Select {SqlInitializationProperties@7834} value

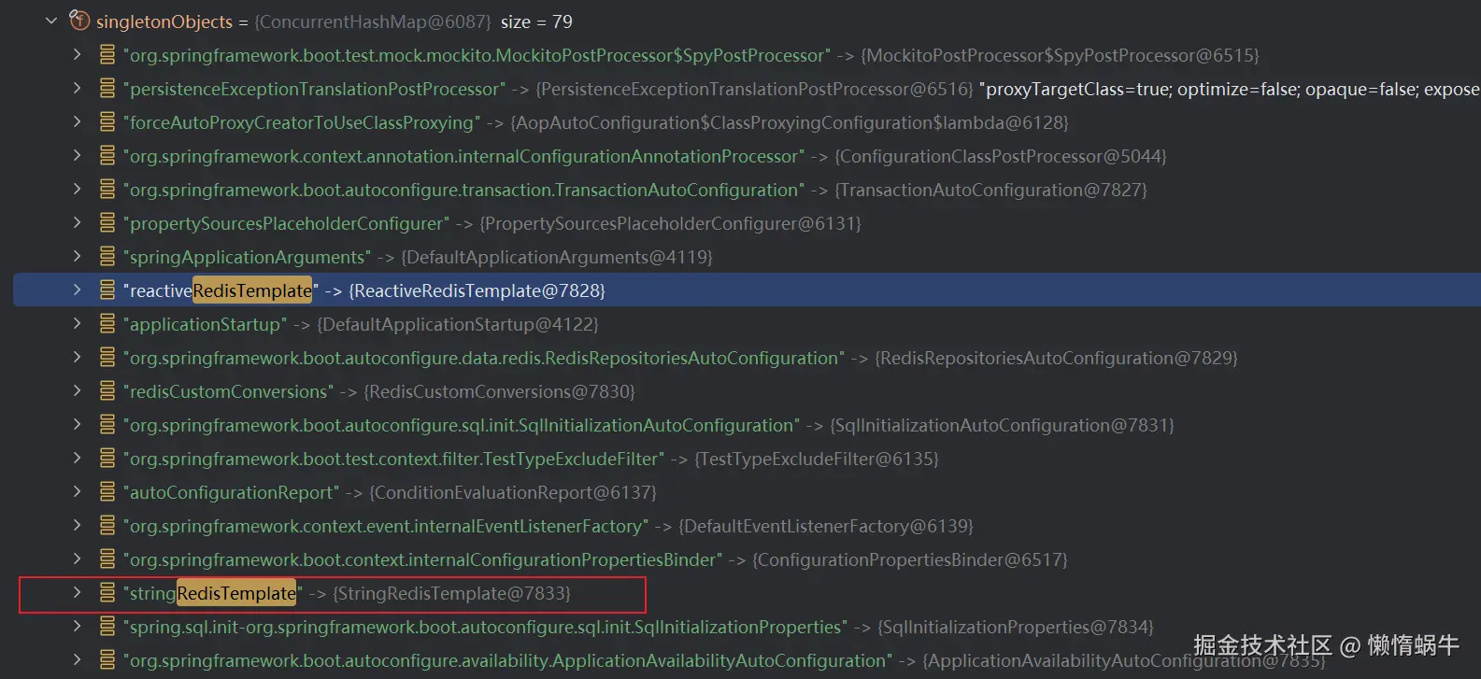click(1016, 627)
